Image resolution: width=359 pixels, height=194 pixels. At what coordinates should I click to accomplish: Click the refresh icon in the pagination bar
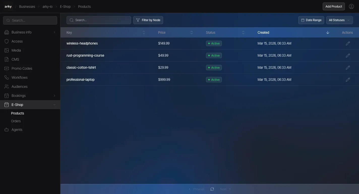tap(212, 189)
